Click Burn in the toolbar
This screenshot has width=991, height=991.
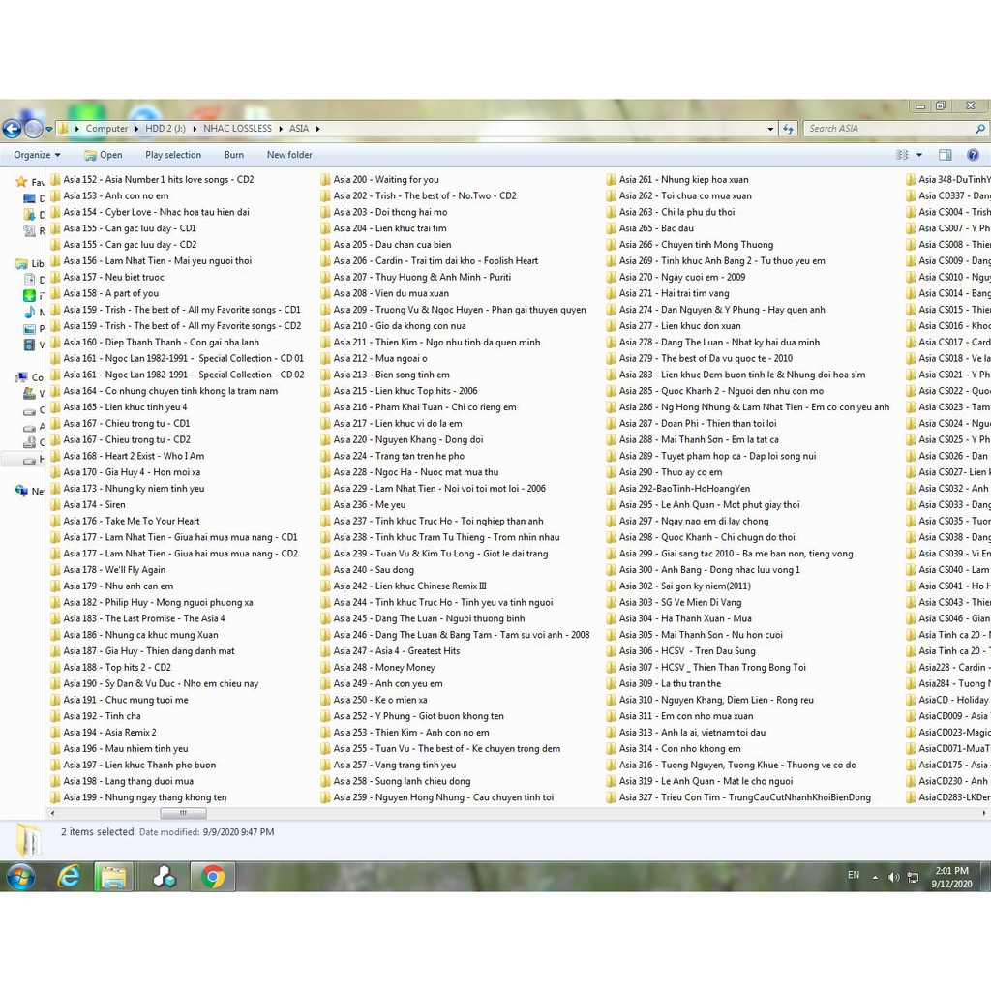point(234,155)
